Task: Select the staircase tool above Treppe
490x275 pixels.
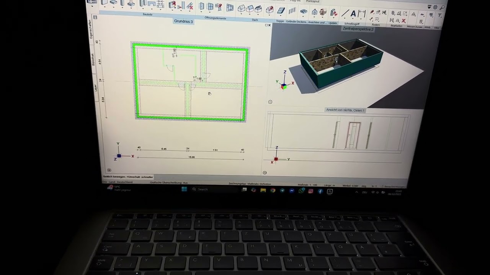Action: pyautogui.click(x=281, y=10)
